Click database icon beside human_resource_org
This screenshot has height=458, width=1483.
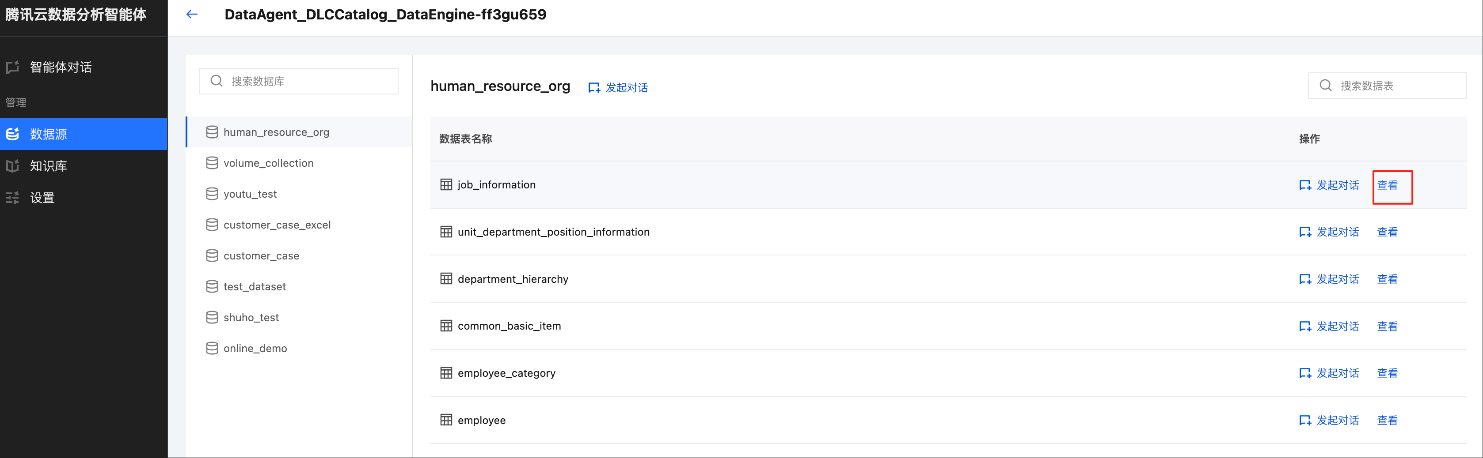(212, 132)
